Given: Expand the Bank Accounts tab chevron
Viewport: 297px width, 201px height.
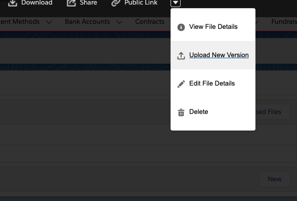Looking at the screenshot, I should [x=119, y=22].
